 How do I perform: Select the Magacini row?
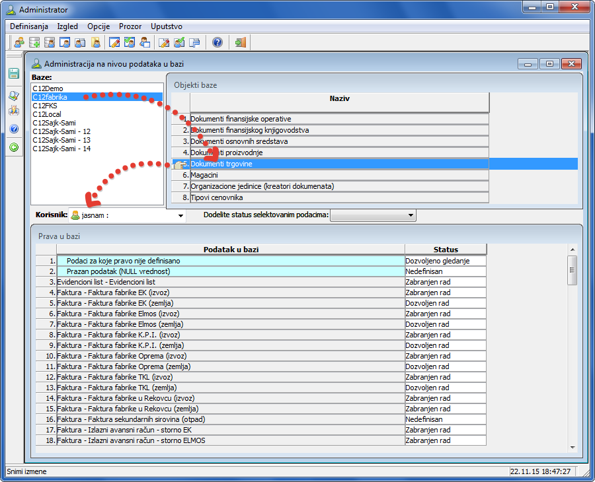[339, 175]
